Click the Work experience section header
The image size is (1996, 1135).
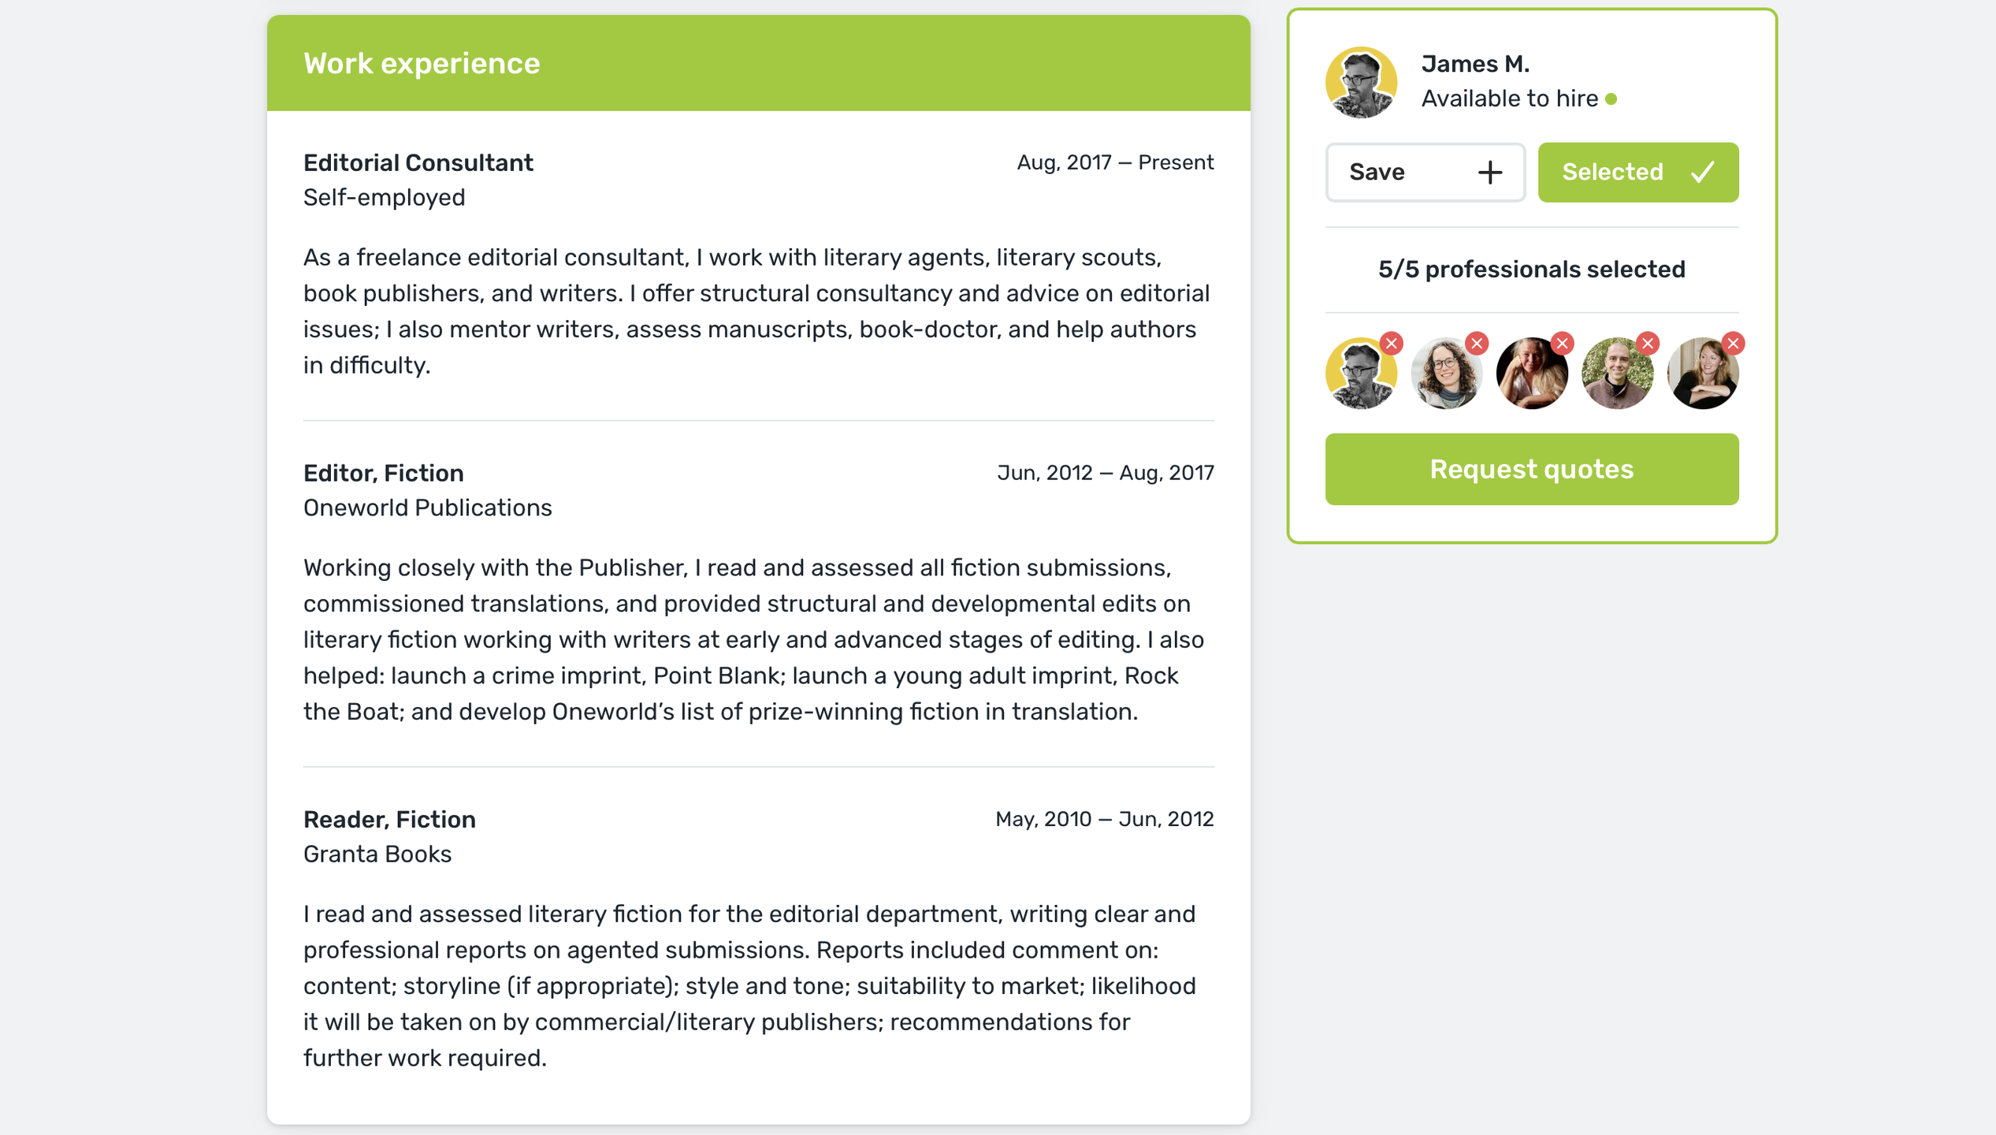pos(422,64)
